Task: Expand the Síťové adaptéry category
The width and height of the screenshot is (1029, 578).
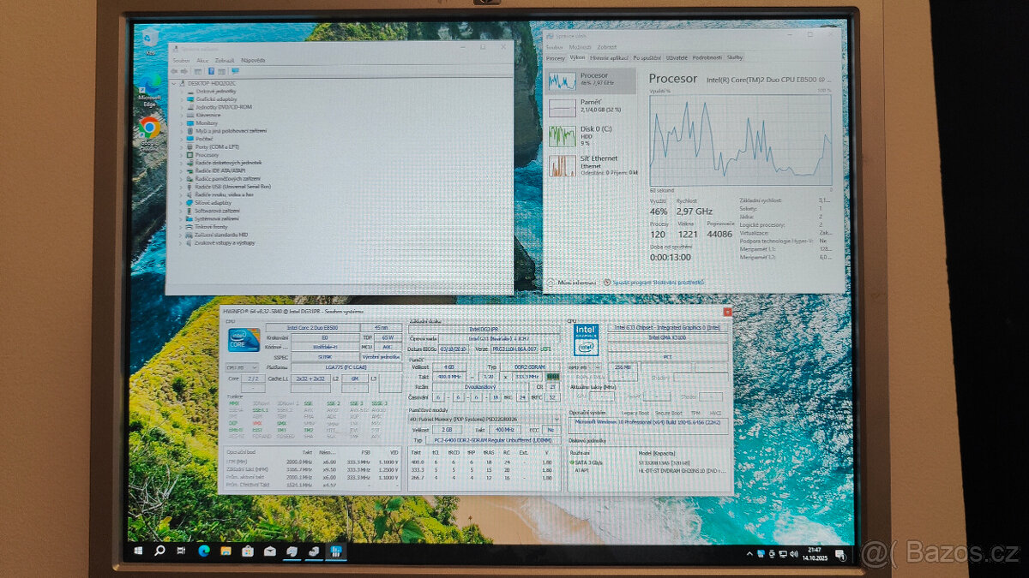Action: (x=182, y=203)
